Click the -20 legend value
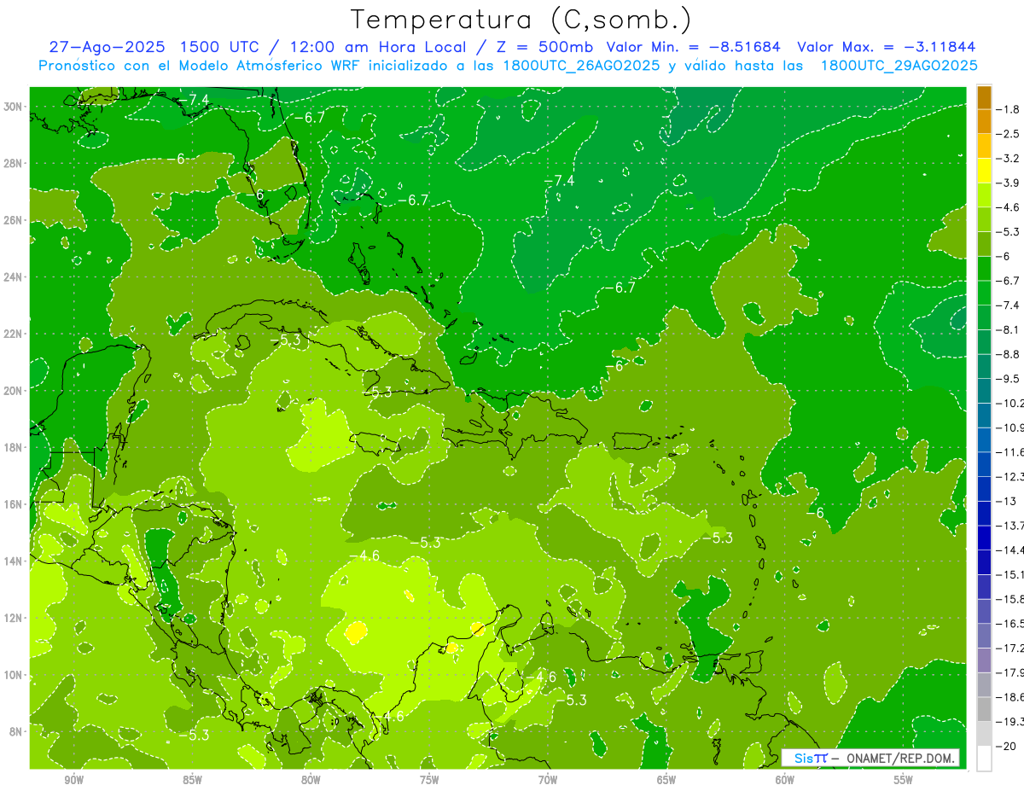1024x791 pixels. (1005, 747)
